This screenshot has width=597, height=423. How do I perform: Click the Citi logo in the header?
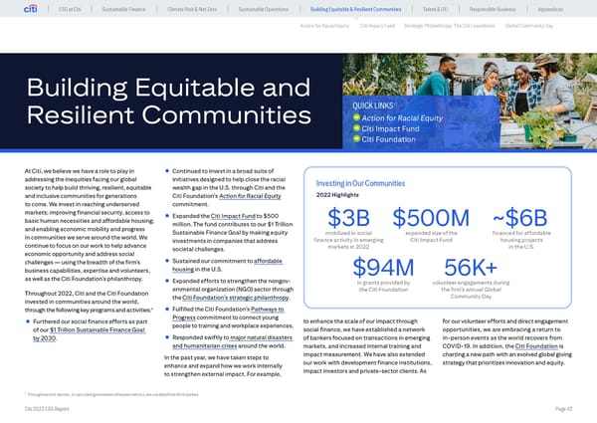tap(32, 9)
